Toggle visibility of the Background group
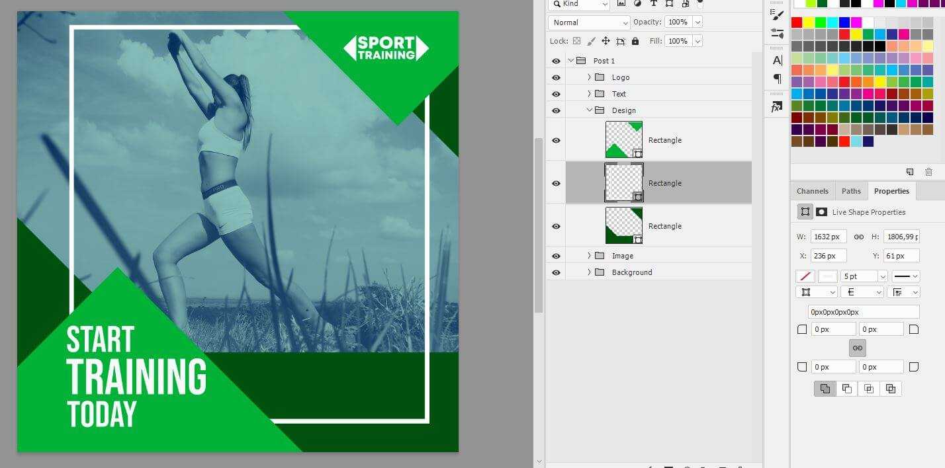Image resolution: width=945 pixels, height=468 pixels. click(556, 272)
